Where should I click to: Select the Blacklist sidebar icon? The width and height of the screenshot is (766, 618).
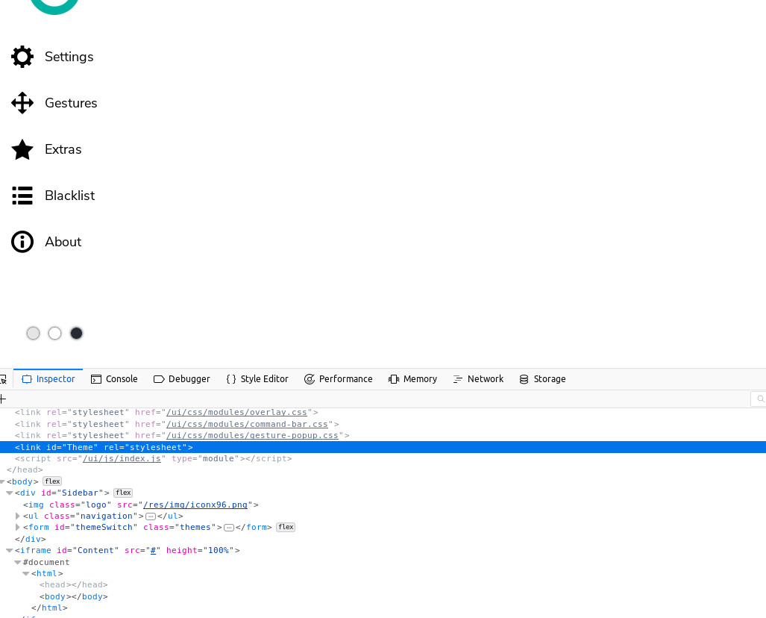(22, 196)
